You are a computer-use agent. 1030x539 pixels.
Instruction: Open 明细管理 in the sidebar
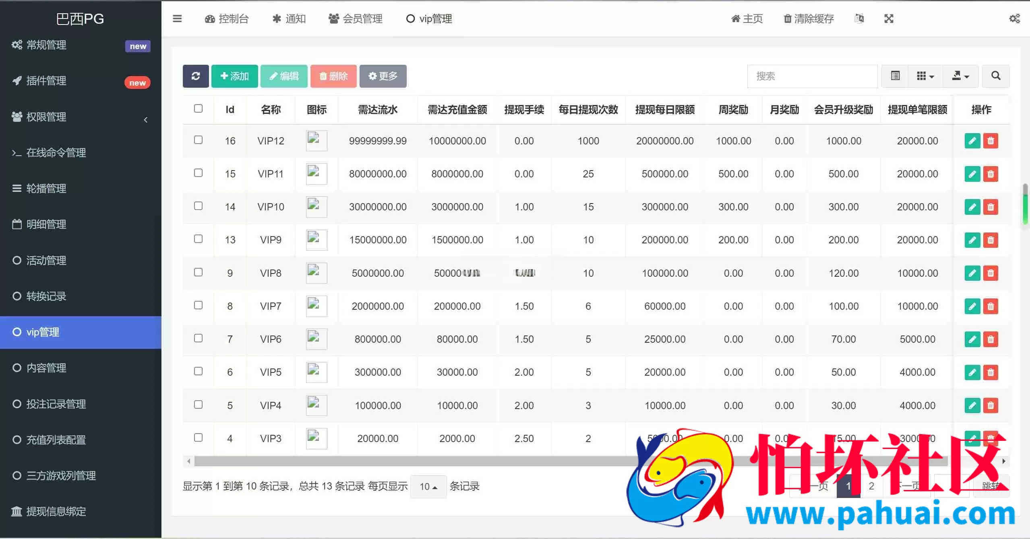[x=81, y=224]
